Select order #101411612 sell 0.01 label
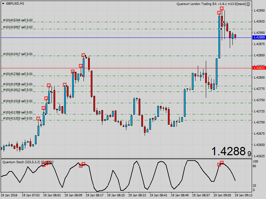The width and height of the screenshot is (266, 199). [18, 90]
